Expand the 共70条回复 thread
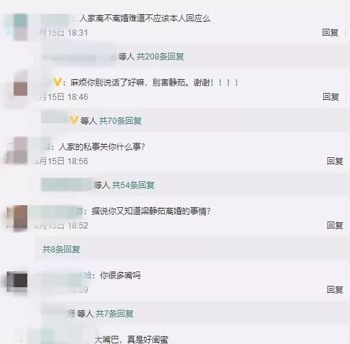Image resolution: width=350 pixels, height=344 pixels. point(120,121)
